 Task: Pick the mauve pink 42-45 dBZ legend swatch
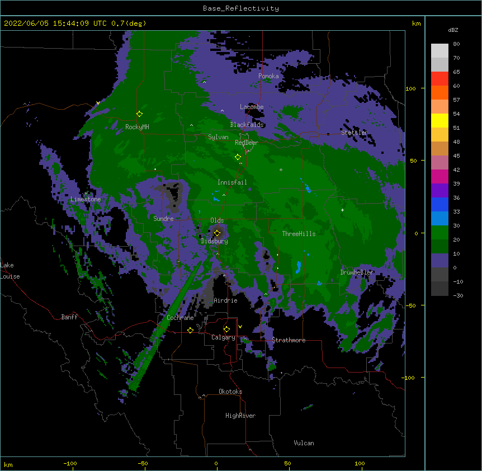click(440, 163)
